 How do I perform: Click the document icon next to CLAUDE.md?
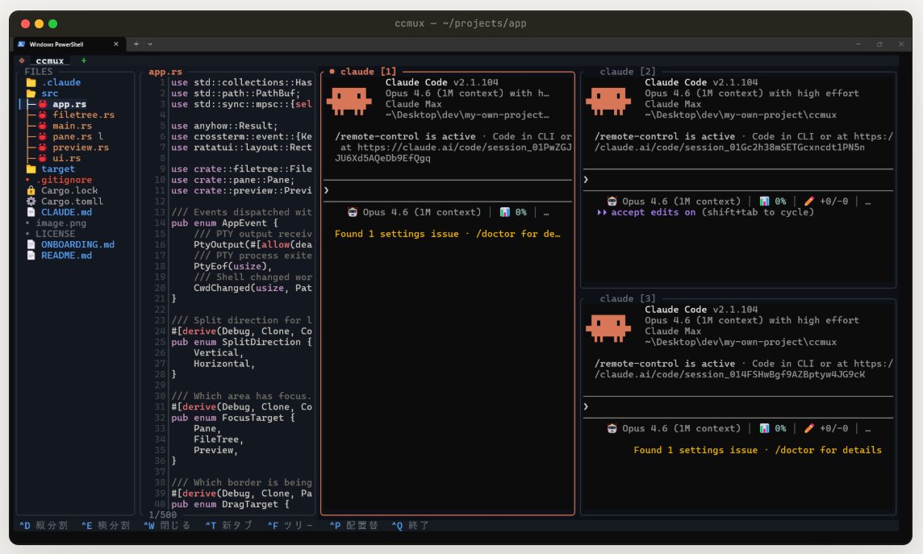click(31, 212)
